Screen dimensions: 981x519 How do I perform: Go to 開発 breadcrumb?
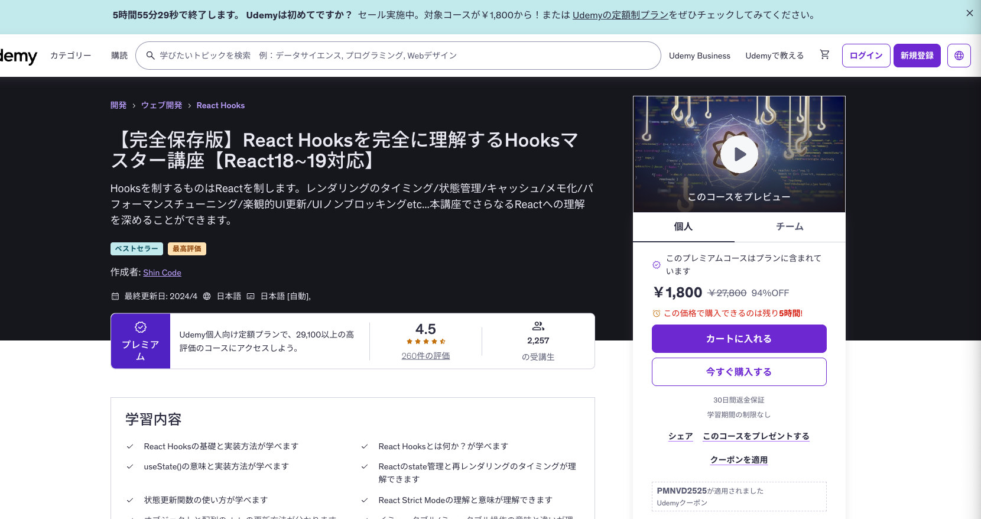click(x=118, y=105)
